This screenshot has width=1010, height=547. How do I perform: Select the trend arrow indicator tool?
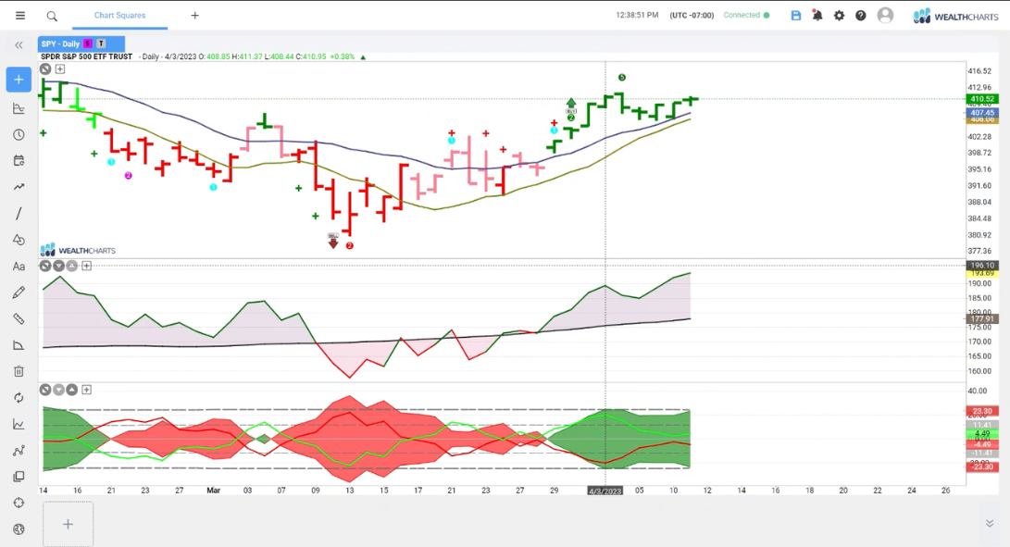19,187
